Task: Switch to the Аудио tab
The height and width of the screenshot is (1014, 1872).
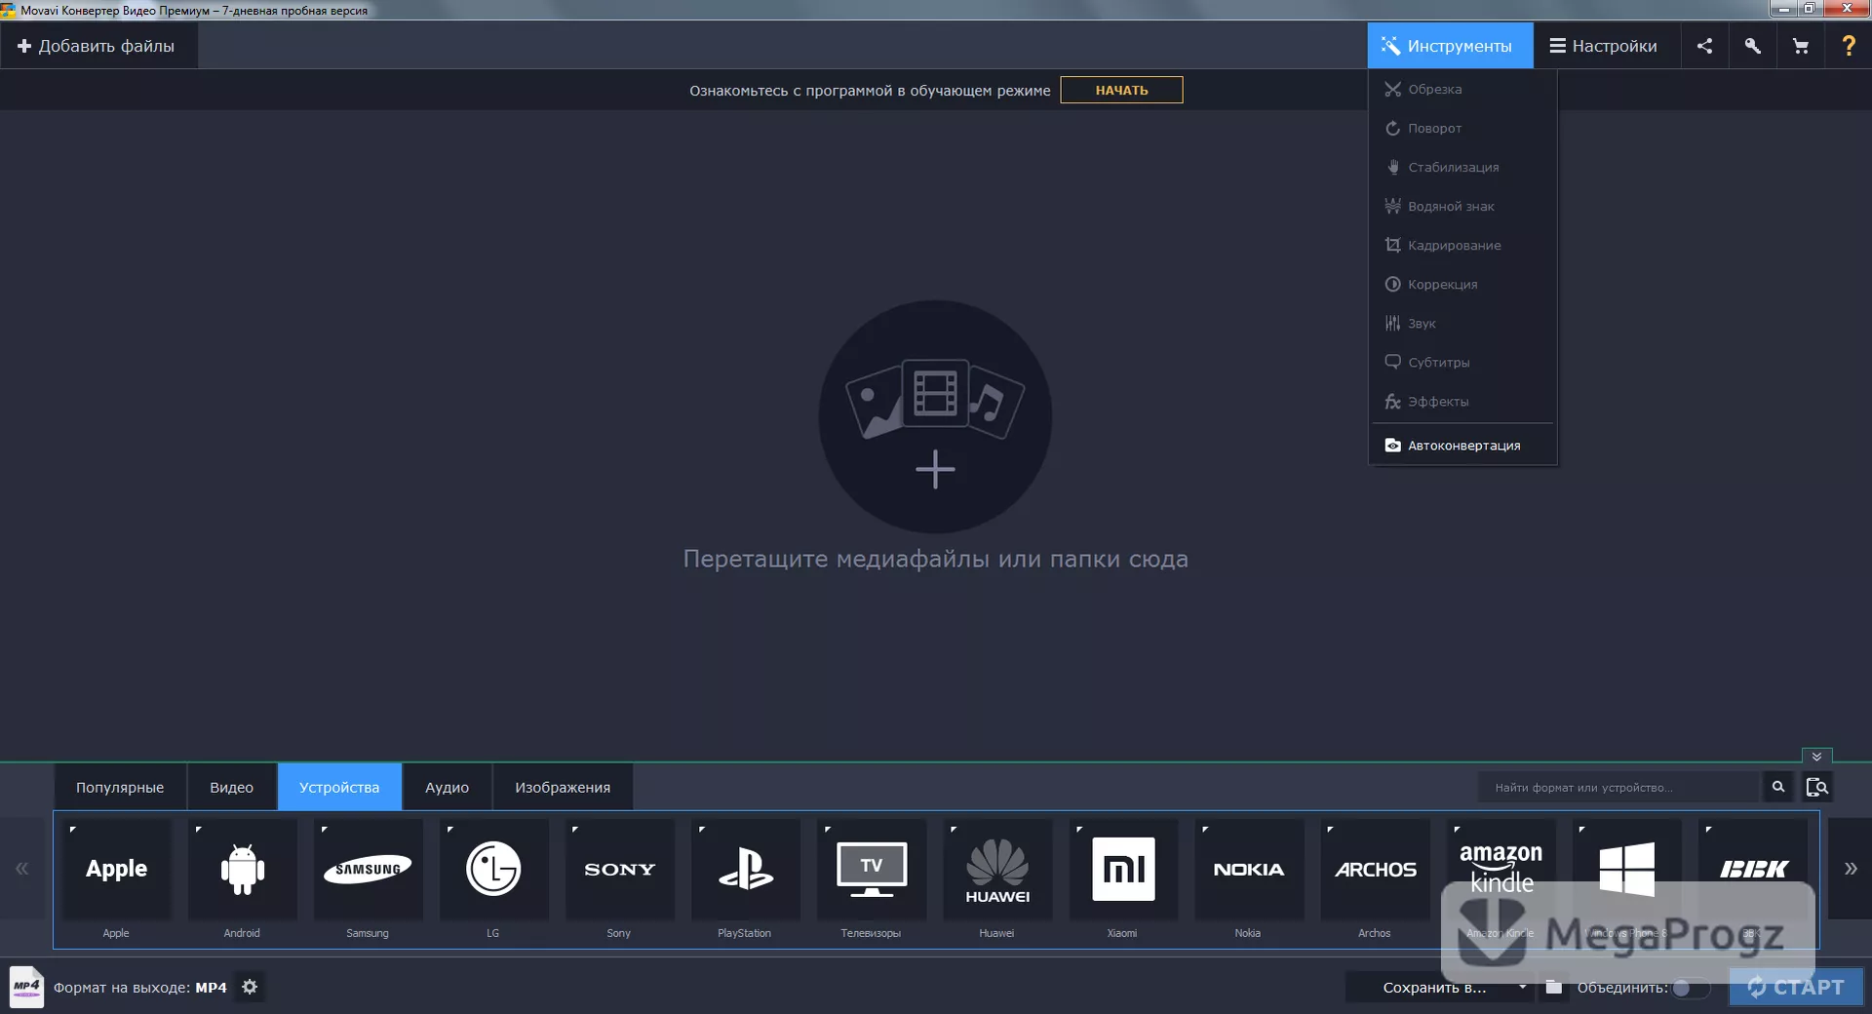Action: coord(447,787)
